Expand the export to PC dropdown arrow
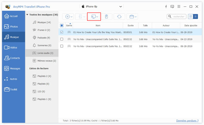 click(97, 17)
